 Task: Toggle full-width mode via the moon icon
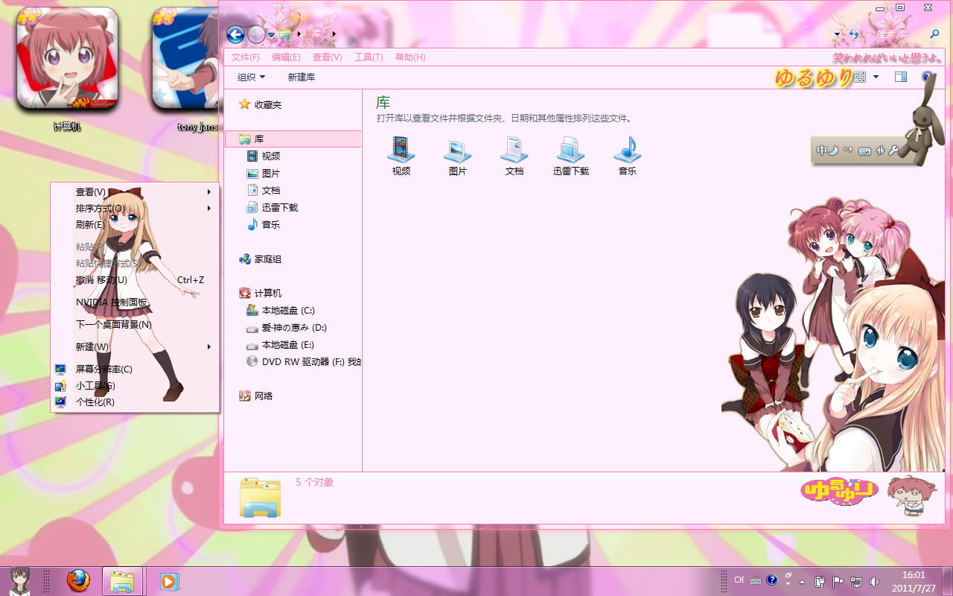pyautogui.click(x=832, y=150)
